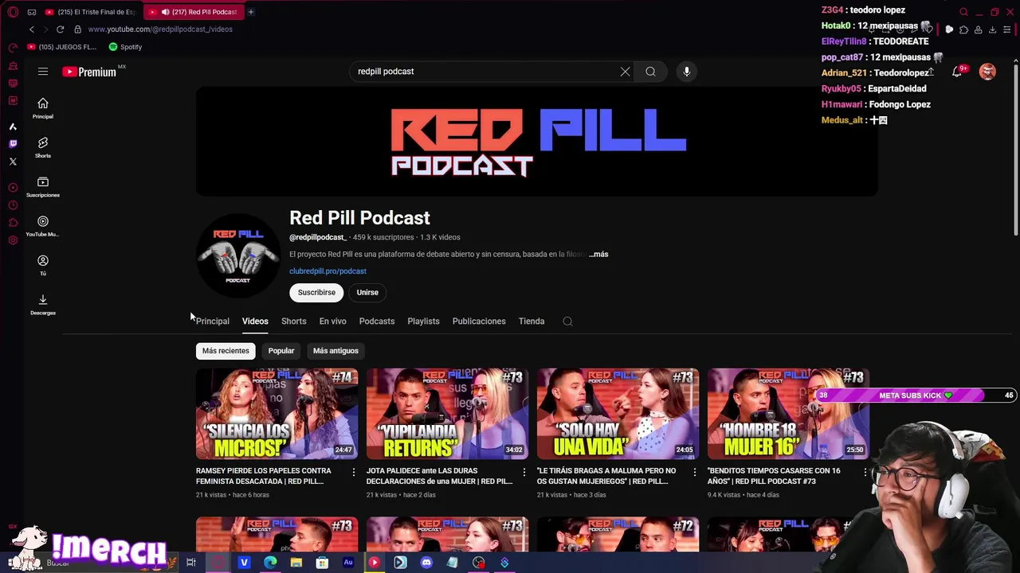Click the site padlock security icon
The width and height of the screenshot is (1020, 573).
coord(77,29)
